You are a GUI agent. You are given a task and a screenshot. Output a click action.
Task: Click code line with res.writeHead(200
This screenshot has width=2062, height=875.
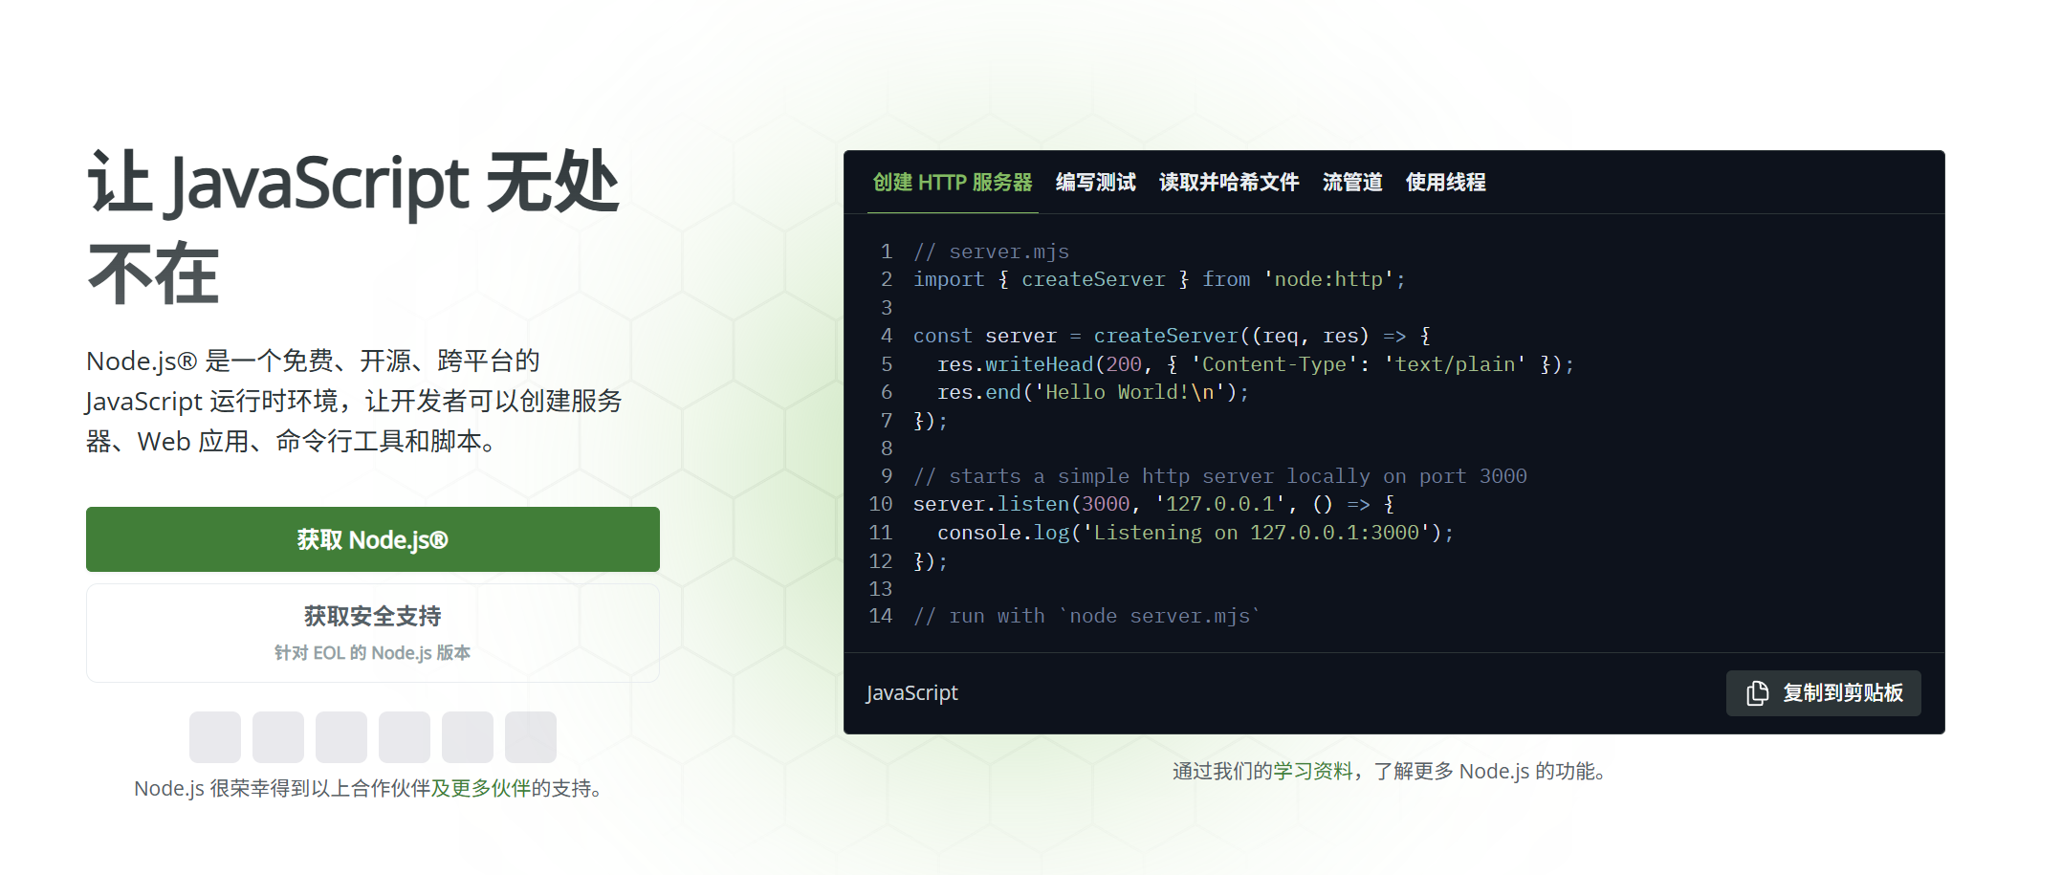pyautogui.click(x=1255, y=364)
